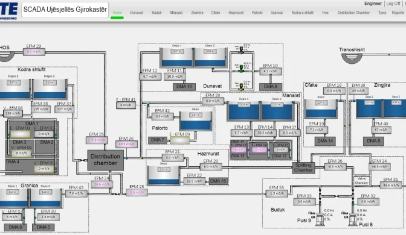Select Dunavat Depo 2 tank

(x=210, y=57)
